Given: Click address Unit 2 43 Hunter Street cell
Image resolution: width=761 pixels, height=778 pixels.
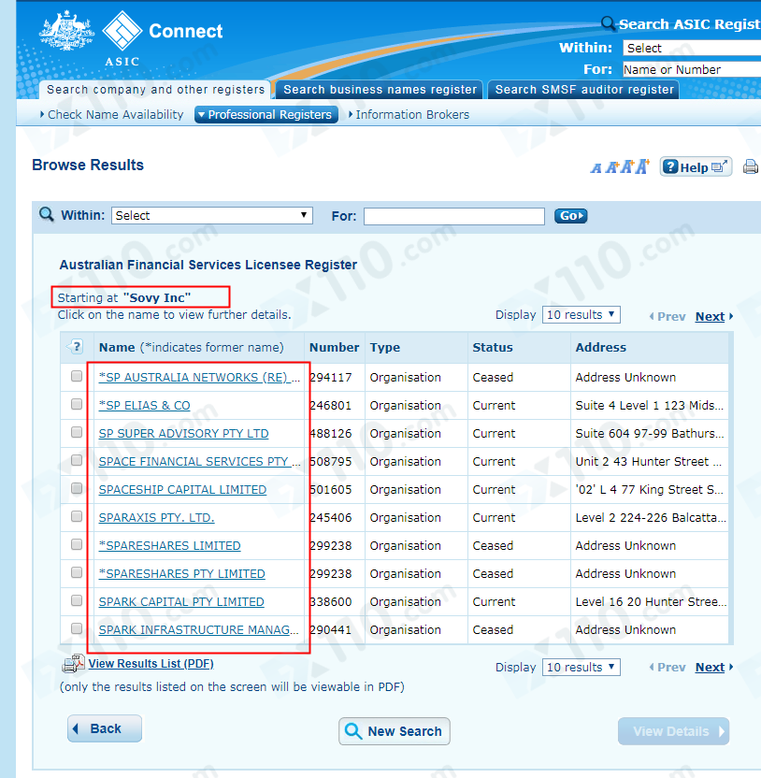Looking at the screenshot, I should (x=648, y=461).
